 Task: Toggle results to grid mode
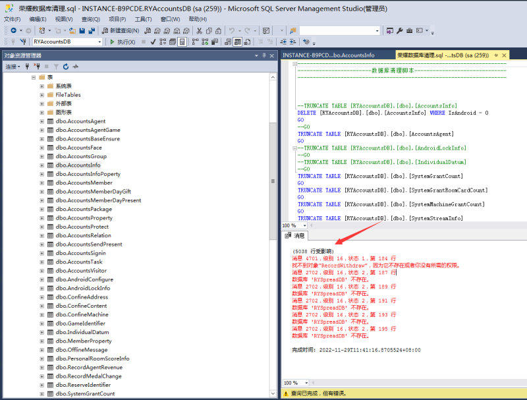click(x=238, y=42)
